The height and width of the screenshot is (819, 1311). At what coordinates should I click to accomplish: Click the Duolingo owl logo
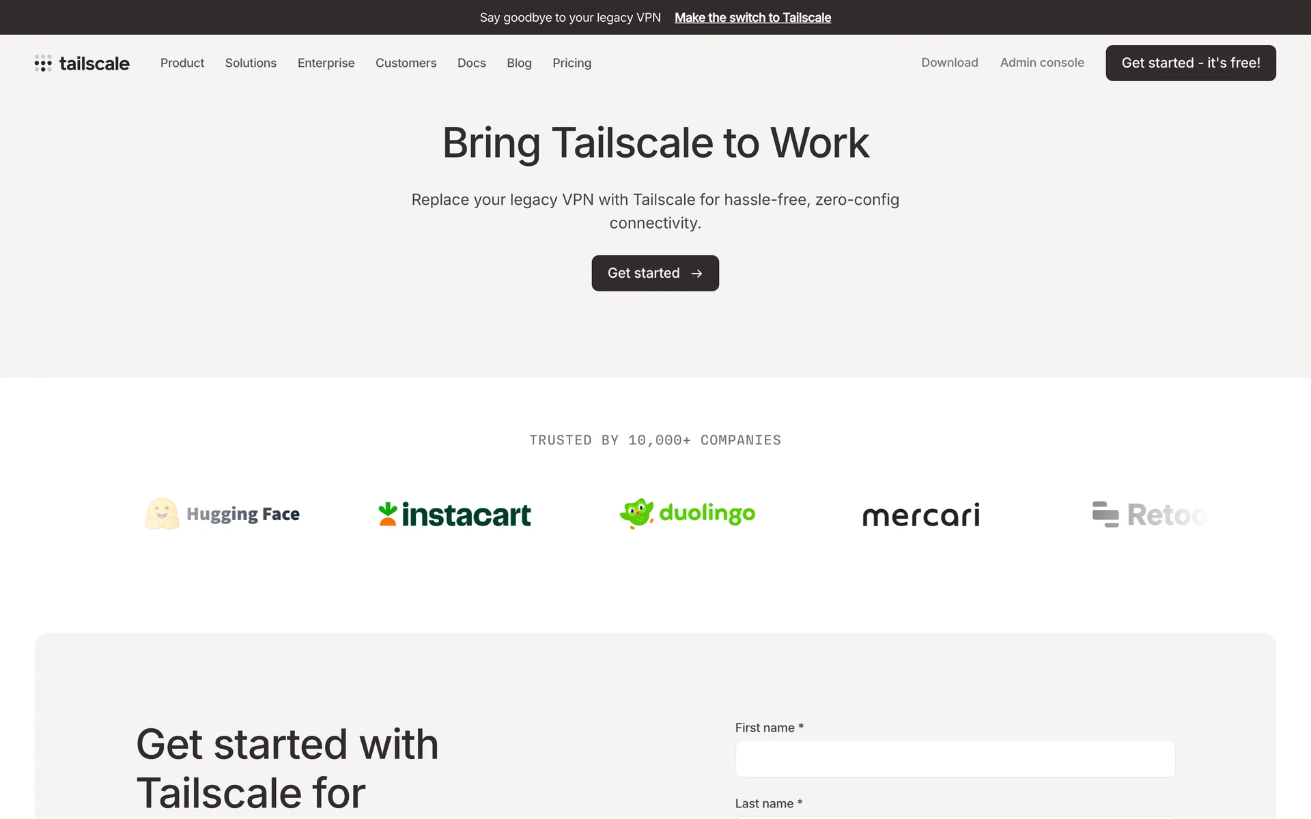click(636, 513)
